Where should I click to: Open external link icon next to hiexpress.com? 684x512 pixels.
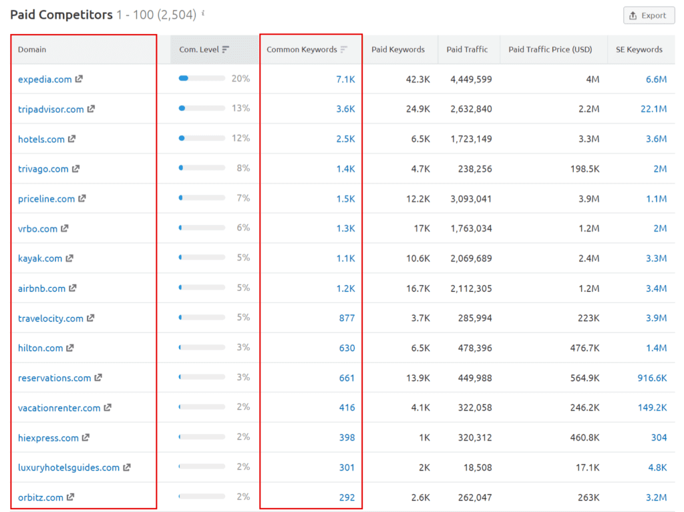[85, 437]
